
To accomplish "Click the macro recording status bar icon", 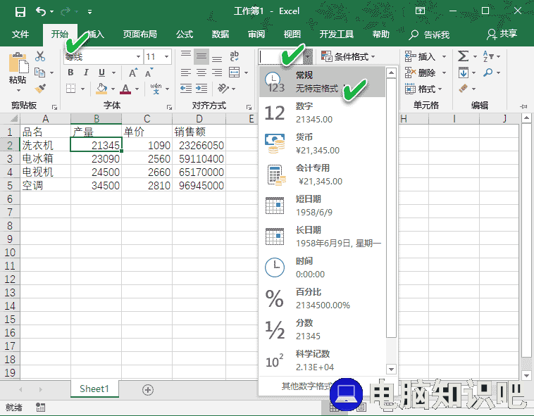I will click(41, 407).
